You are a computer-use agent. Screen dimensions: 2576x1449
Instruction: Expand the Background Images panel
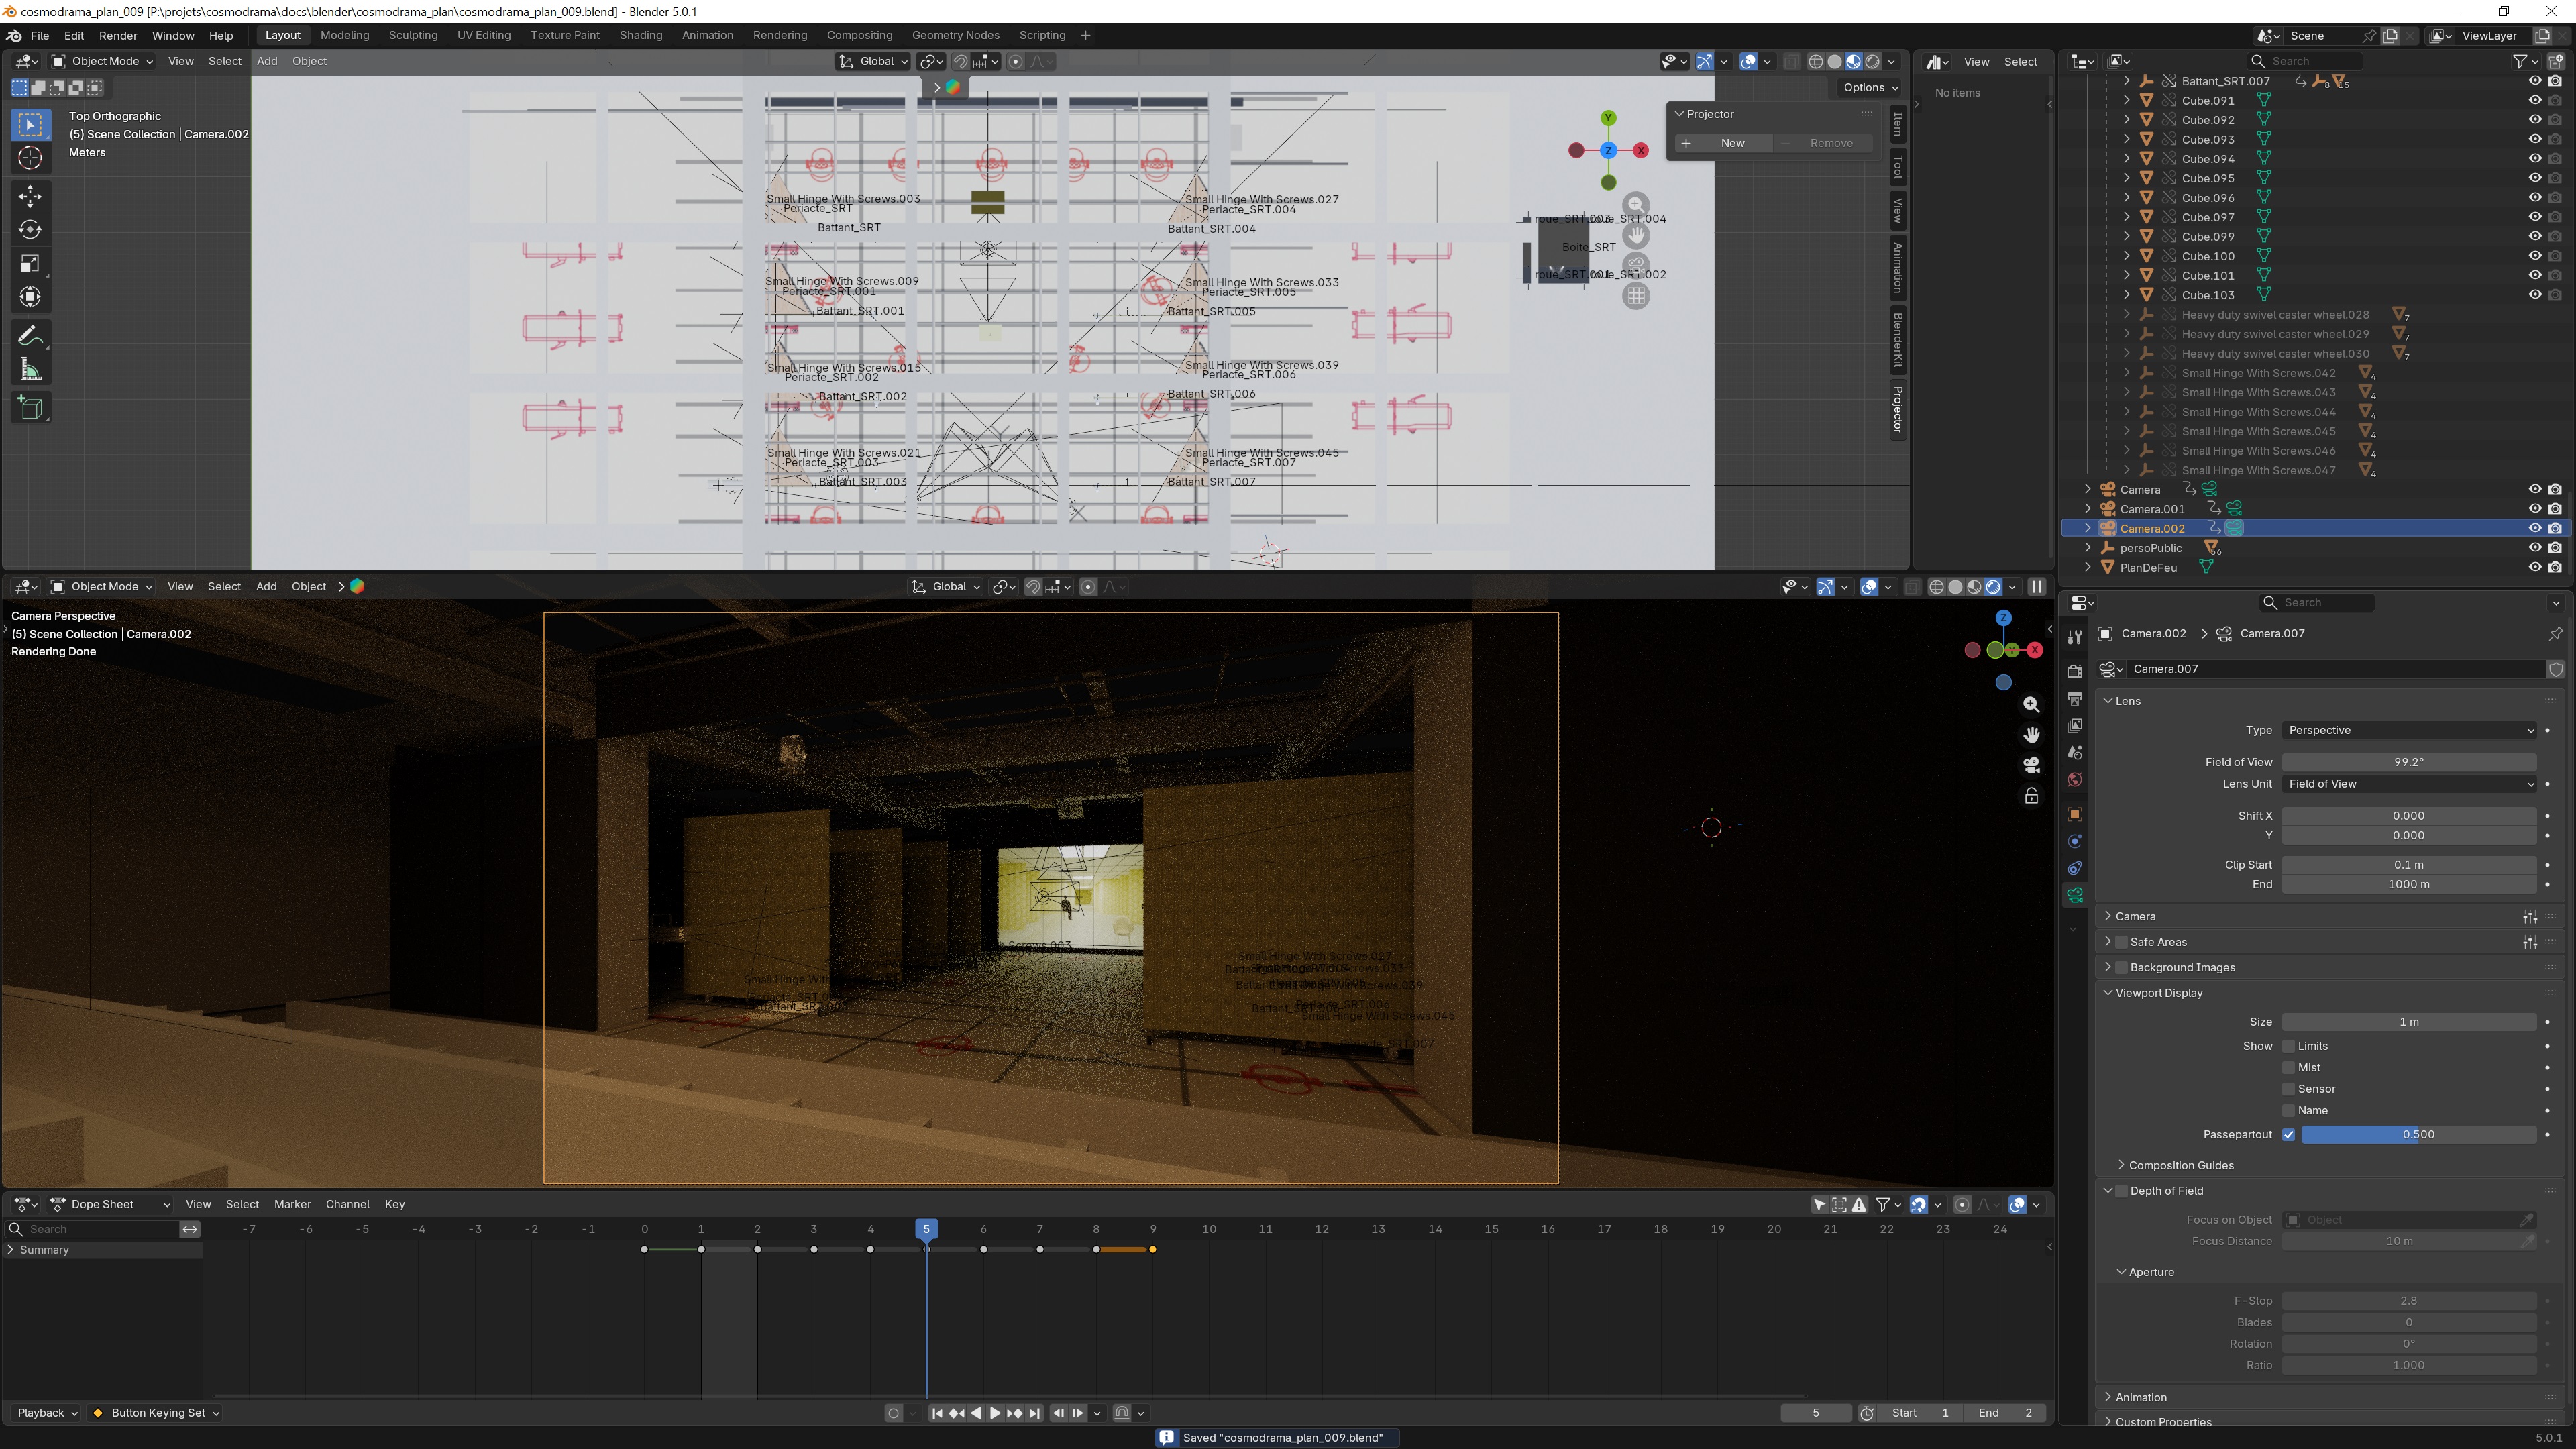point(2108,967)
